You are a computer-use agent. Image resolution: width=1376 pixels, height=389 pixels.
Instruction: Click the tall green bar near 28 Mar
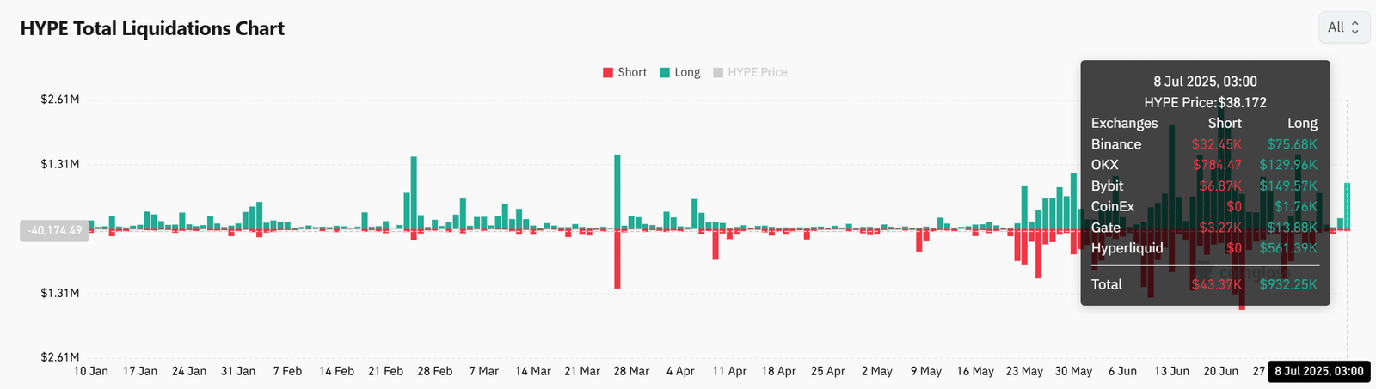[617, 191]
